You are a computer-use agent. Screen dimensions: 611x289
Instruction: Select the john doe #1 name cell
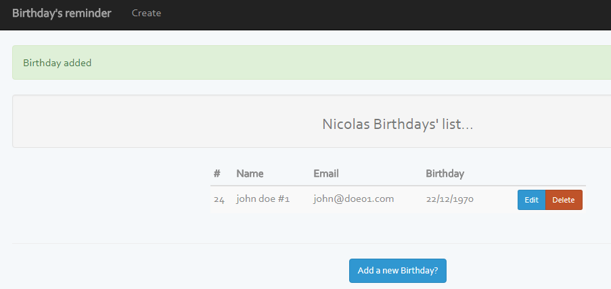(263, 199)
